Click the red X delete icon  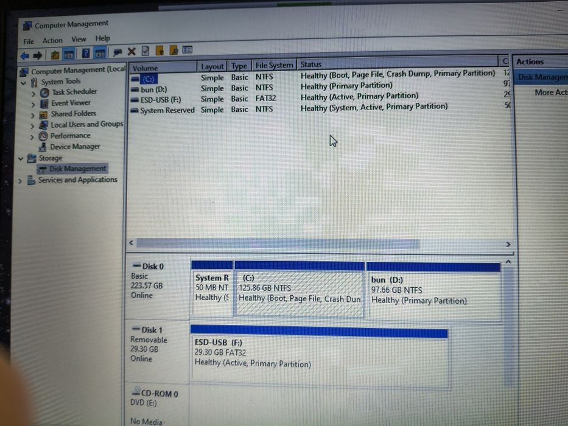131,52
